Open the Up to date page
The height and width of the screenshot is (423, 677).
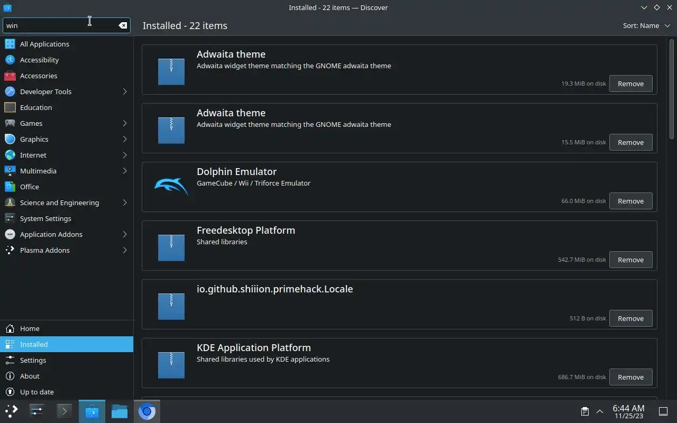67,392
